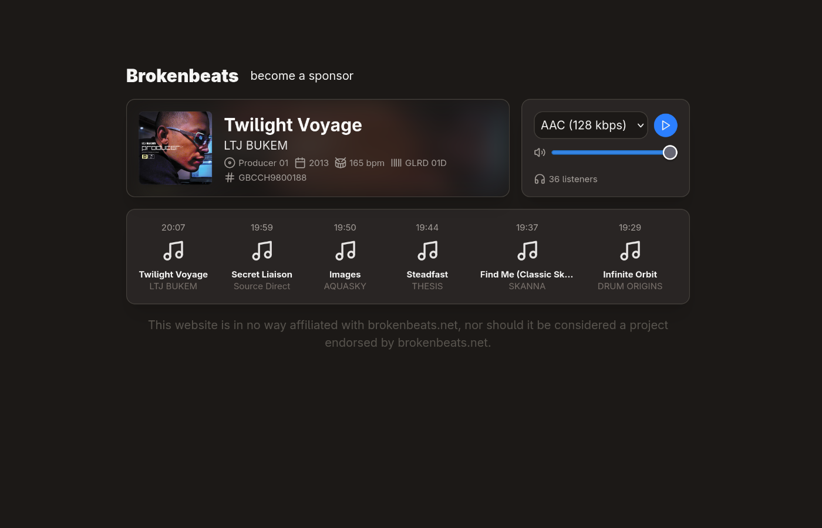Click the Brokenbeats site title
822x528 pixels.
pos(182,76)
